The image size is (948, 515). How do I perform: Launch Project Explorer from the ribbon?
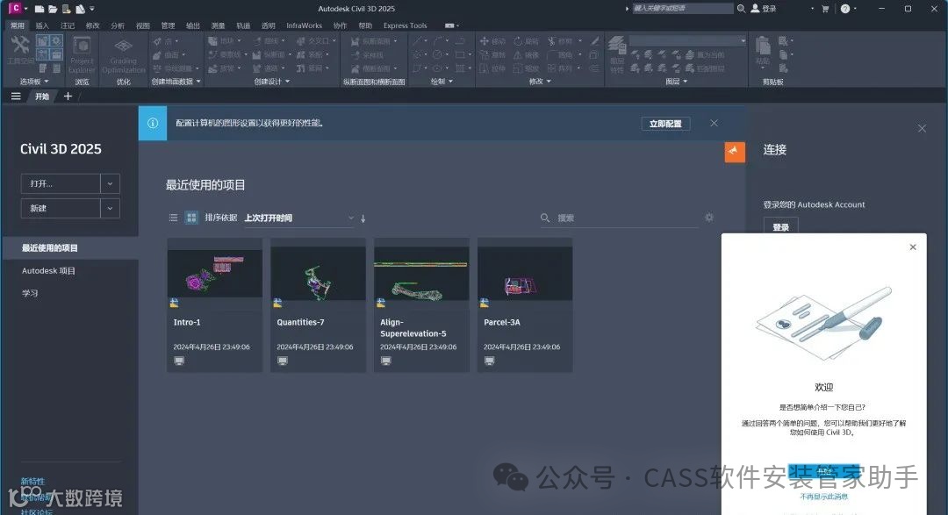tap(82, 54)
